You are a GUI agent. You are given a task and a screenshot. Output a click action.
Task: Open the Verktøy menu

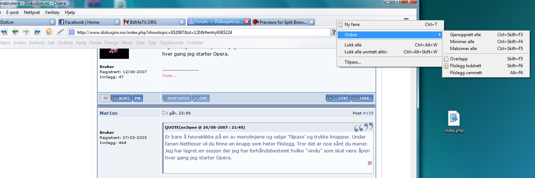pyautogui.click(x=52, y=12)
